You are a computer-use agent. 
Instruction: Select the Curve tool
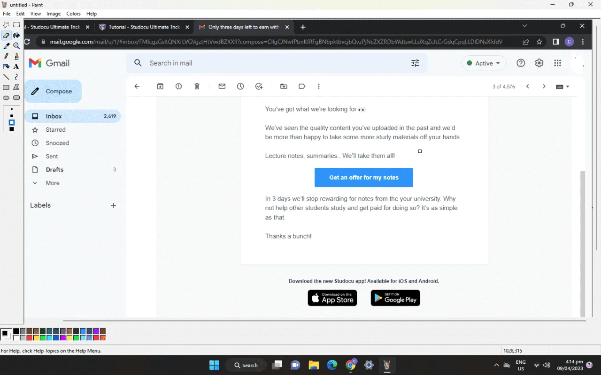[x=16, y=77]
